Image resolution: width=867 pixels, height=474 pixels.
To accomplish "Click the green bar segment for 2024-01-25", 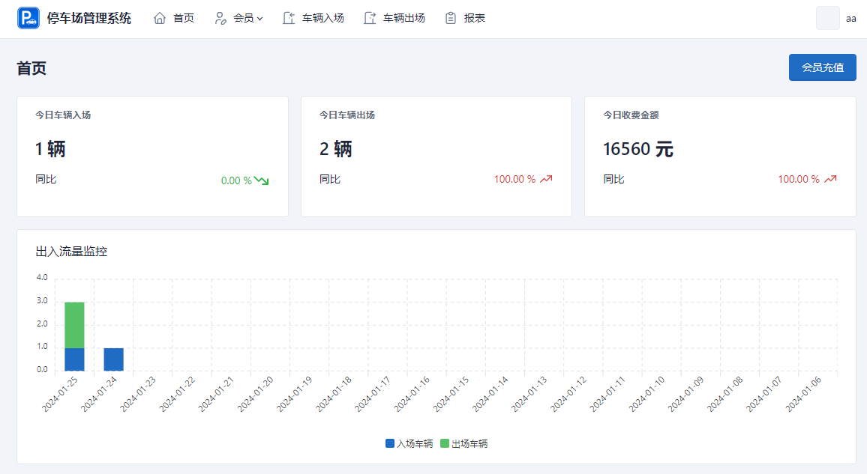I will [x=75, y=325].
